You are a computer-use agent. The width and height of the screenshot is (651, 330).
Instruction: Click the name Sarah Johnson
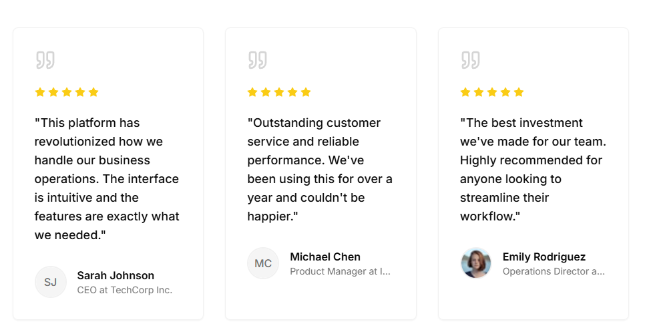coord(116,275)
